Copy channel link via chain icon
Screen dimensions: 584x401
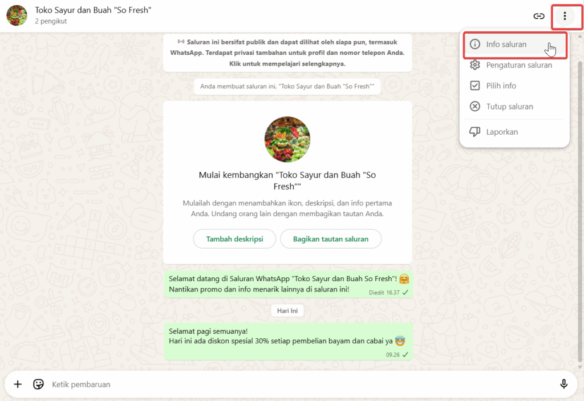click(538, 16)
